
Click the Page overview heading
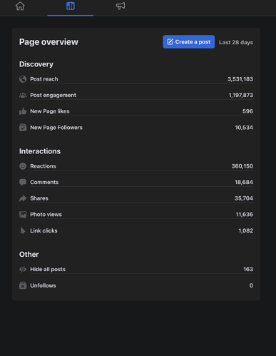48,42
